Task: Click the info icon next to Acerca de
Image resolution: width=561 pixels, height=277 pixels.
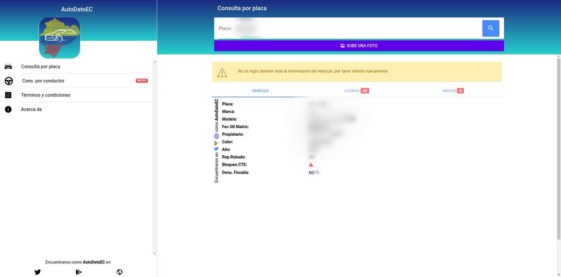Action: click(x=8, y=109)
